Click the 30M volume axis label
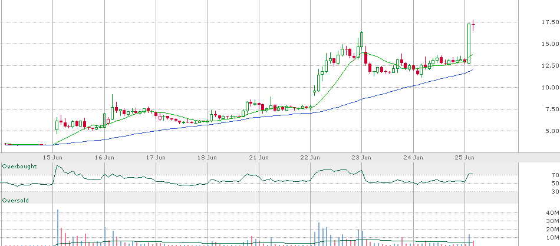 click(552, 221)
